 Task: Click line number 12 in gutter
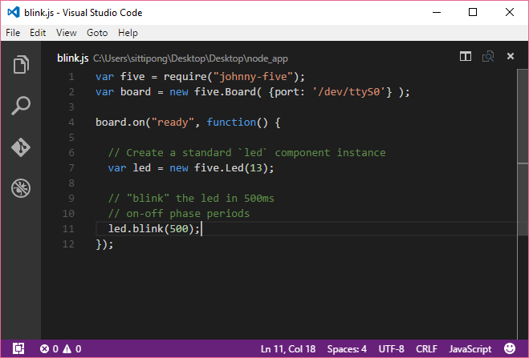pos(68,243)
